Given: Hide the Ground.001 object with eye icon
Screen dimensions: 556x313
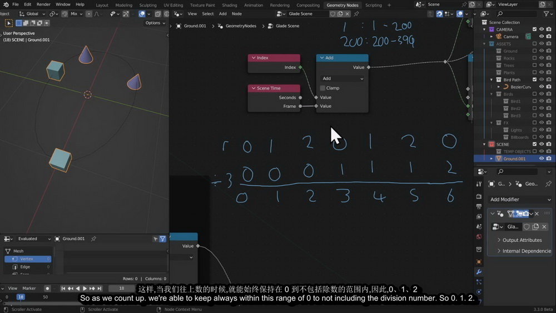Looking at the screenshot, I should (542, 159).
